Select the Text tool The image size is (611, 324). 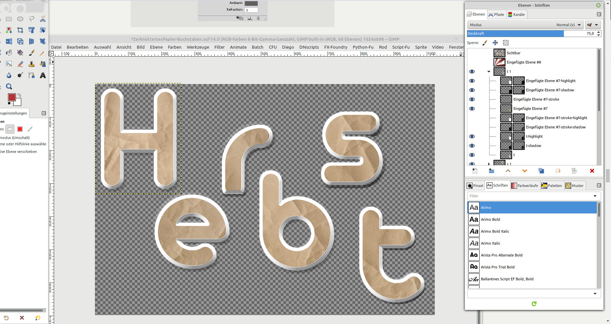tap(43, 75)
